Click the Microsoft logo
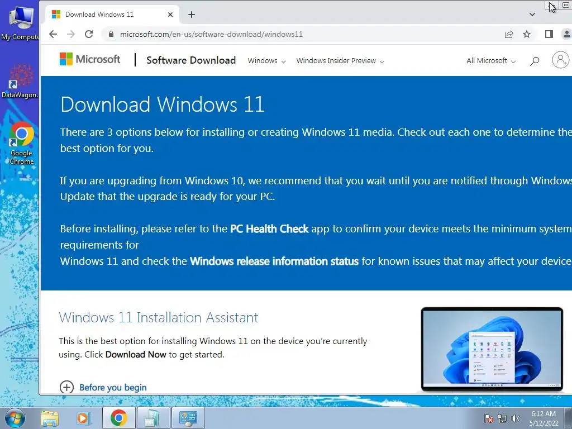This screenshot has width=572, height=429. tap(90, 59)
